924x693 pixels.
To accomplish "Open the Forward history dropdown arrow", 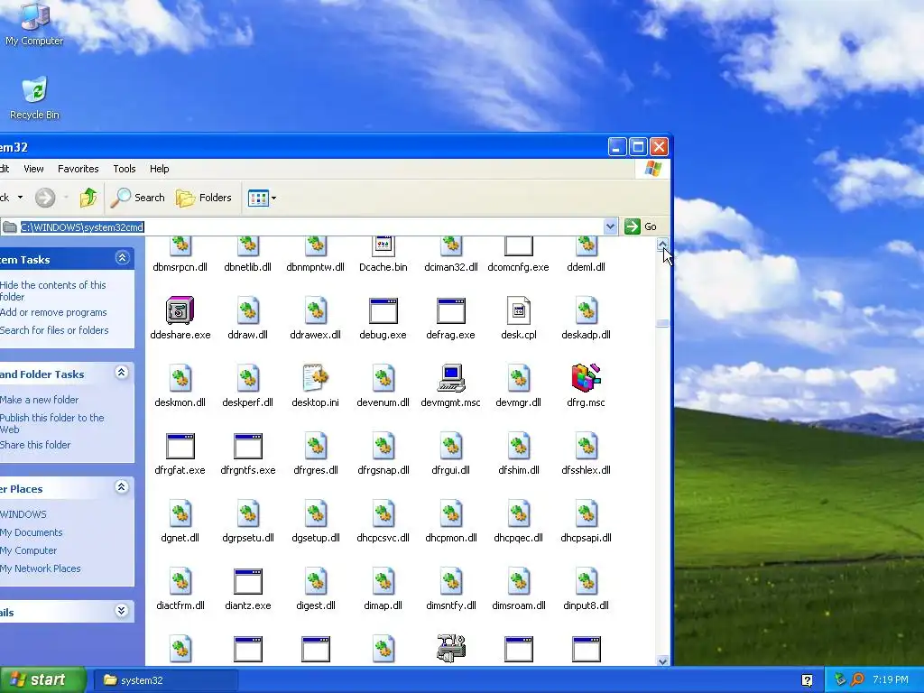I will point(65,198).
